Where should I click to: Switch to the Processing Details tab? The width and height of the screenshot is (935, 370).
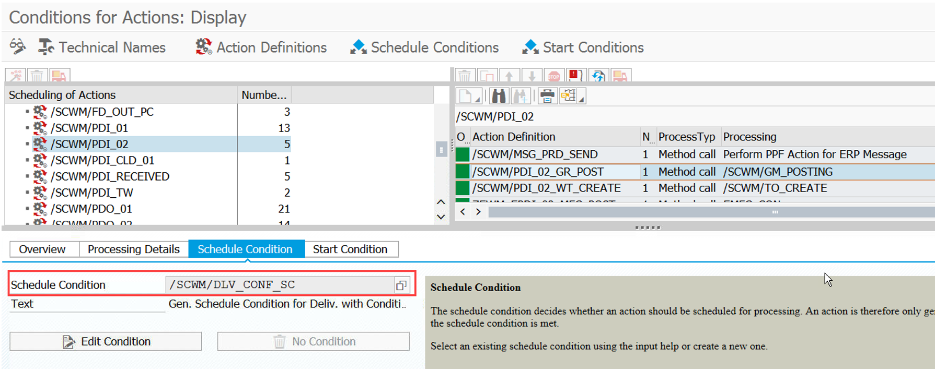(134, 249)
